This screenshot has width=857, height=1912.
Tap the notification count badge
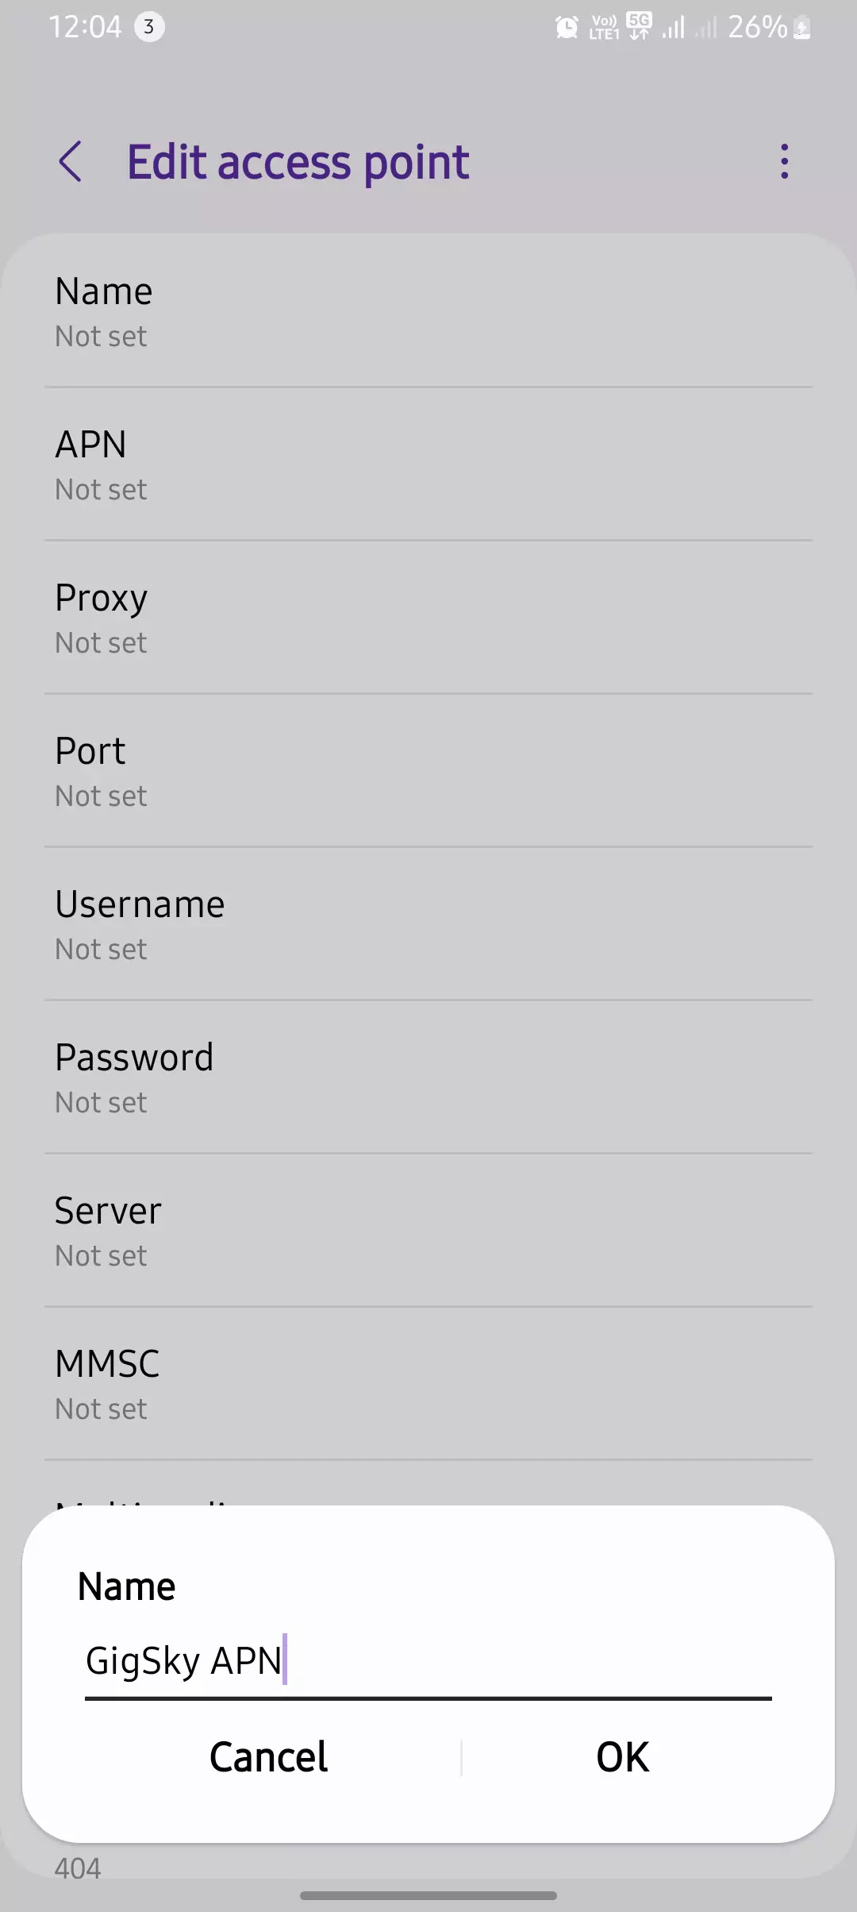(x=148, y=27)
